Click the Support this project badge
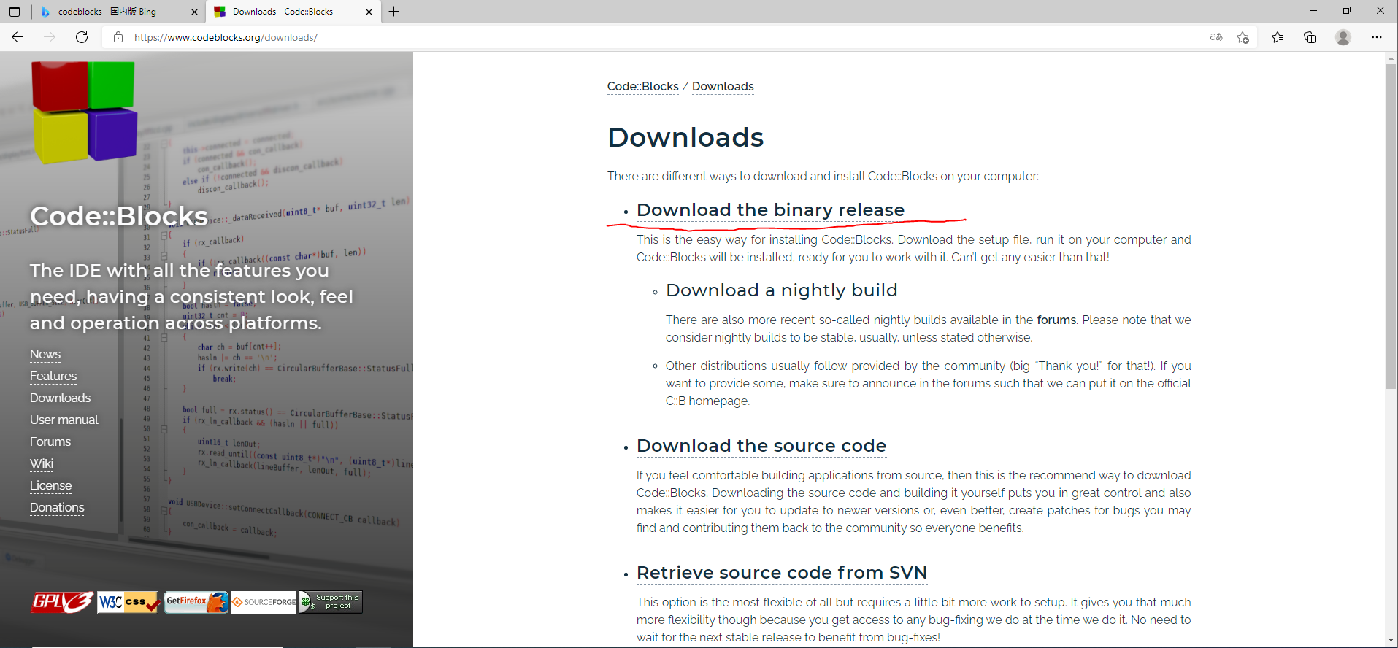 pos(331,602)
